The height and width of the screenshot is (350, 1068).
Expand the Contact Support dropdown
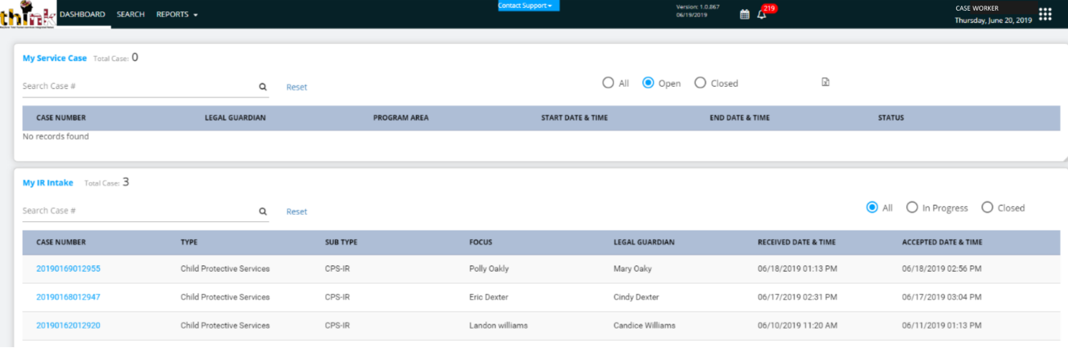(x=528, y=6)
